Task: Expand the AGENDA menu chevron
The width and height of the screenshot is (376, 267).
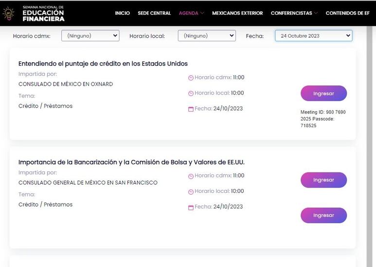Action: 202,13
